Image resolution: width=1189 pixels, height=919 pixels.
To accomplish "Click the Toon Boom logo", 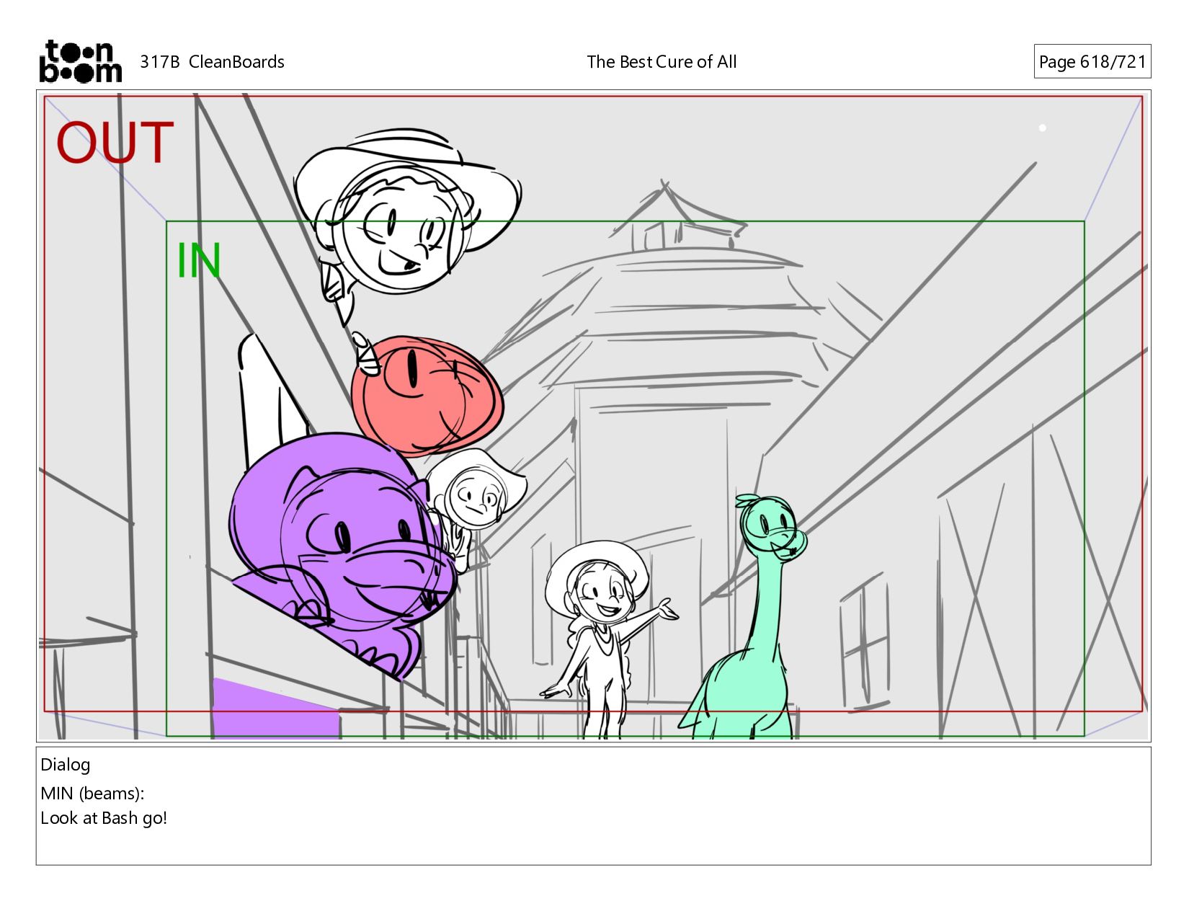I will pyautogui.click(x=80, y=61).
